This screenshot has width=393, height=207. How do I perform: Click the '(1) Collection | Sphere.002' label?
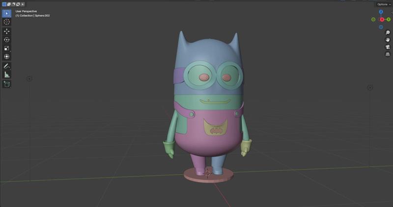[x=32, y=16]
